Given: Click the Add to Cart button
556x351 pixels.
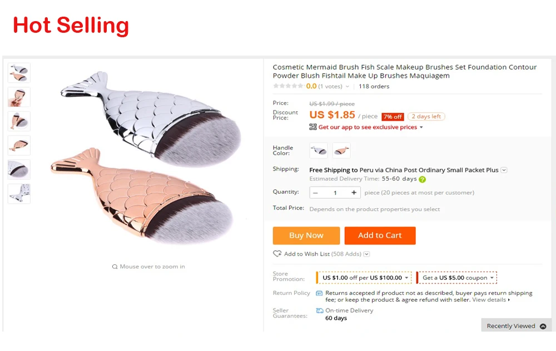Looking at the screenshot, I should [380, 235].
